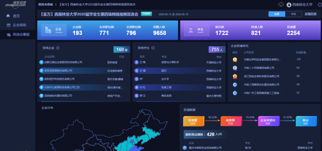Click the info icon beside 到场学生
Viewport: 322px width, 151px height.
pyautogui.click(x=153, y=48)
